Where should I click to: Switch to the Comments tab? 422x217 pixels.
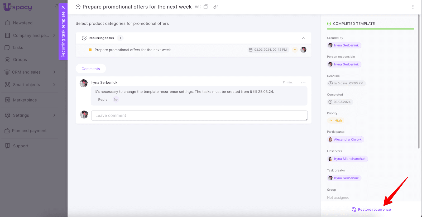[91, 69]
